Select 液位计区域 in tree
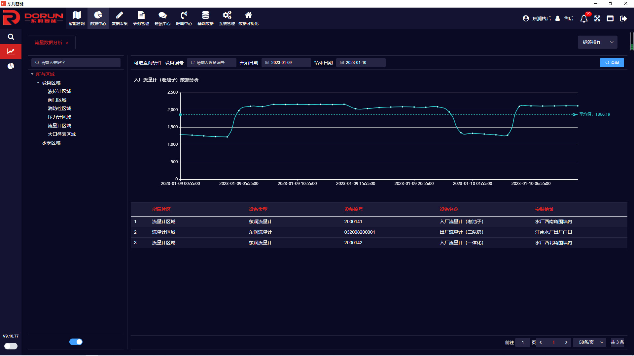 (x=59, y=91)
